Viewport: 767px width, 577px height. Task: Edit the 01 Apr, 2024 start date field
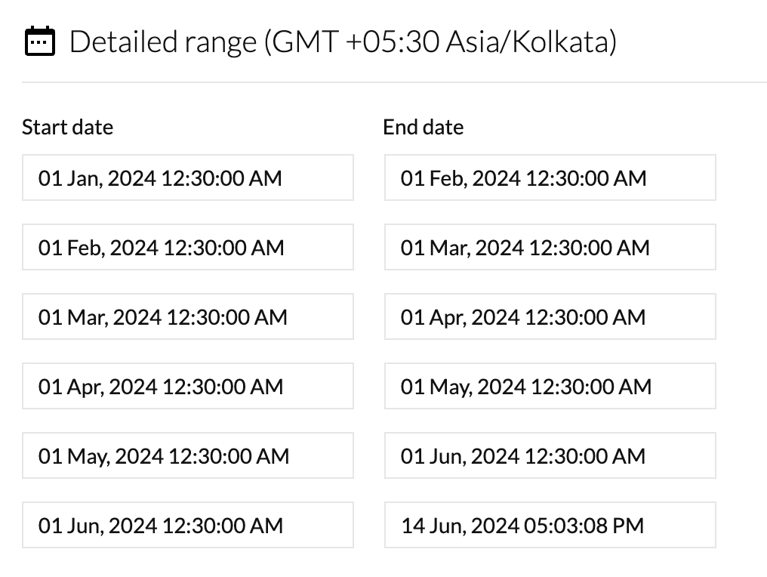tap(187, 387)
